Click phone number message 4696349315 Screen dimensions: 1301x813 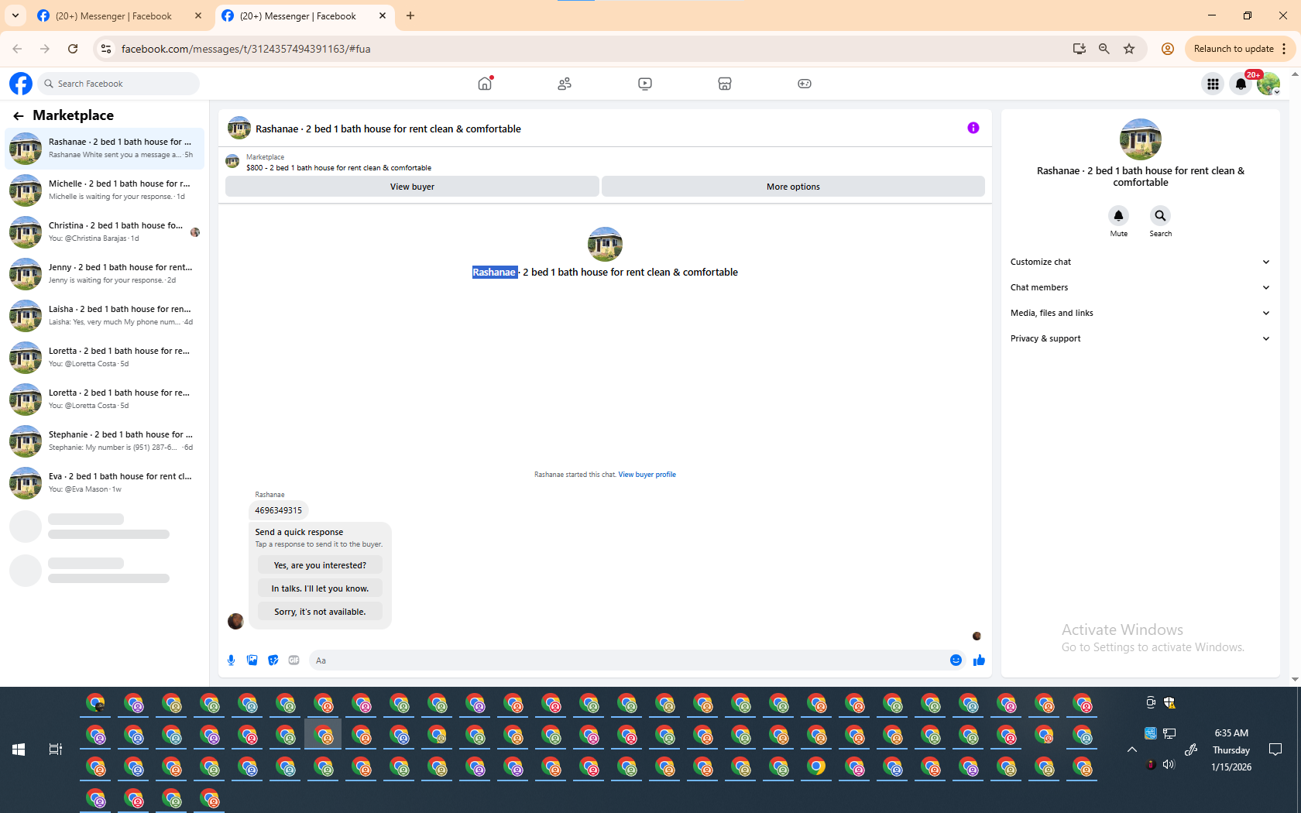pyautogui.click(x=279, y=510)
